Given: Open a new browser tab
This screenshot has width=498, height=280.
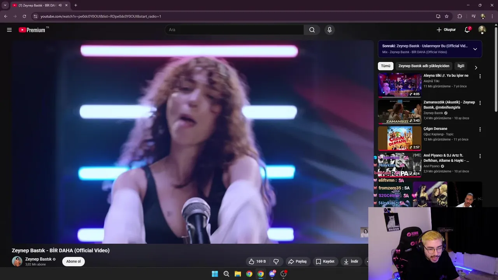Looking at the screenshot, I should tap(75, 5).
